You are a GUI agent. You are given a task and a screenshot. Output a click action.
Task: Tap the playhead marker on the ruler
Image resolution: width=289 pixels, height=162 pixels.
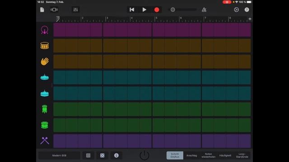[58, 19]
